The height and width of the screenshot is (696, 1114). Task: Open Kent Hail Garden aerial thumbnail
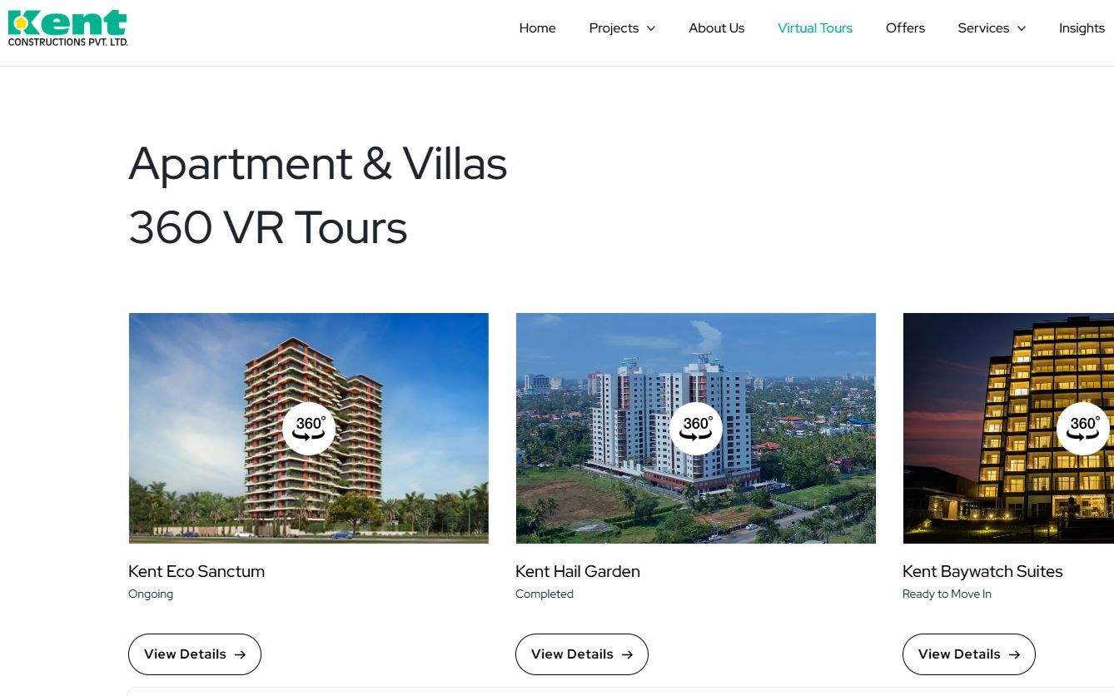pyautogui.click(x=696, y=428)
